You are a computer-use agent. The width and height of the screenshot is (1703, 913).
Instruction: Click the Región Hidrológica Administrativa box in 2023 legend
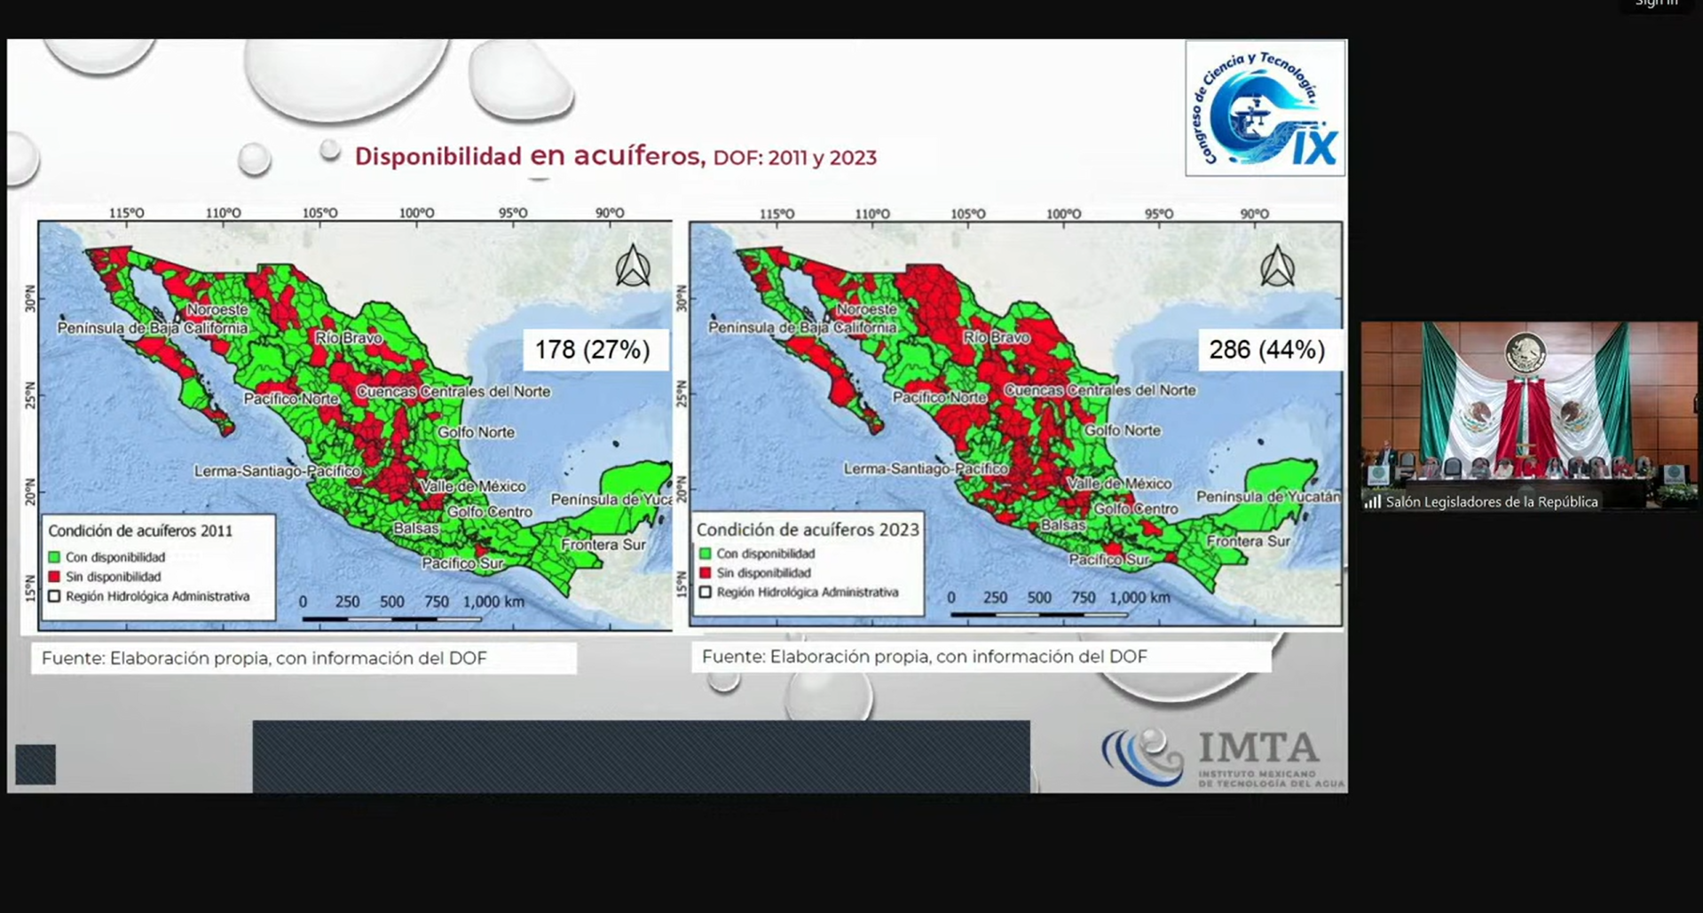pos(706,592)
